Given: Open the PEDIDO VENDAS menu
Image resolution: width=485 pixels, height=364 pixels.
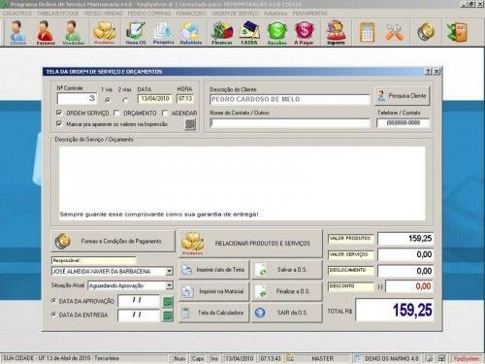Looking at the screenshot, I should pos(103,14).
